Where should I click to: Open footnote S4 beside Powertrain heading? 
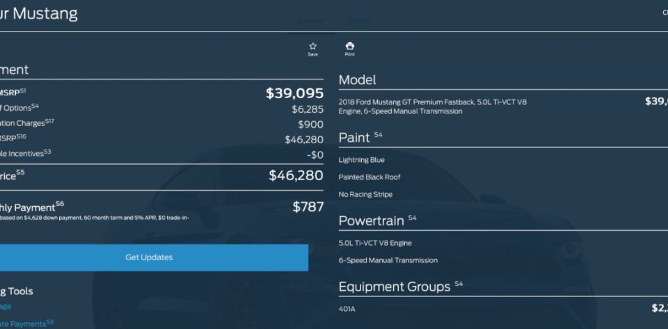point(412,218)
